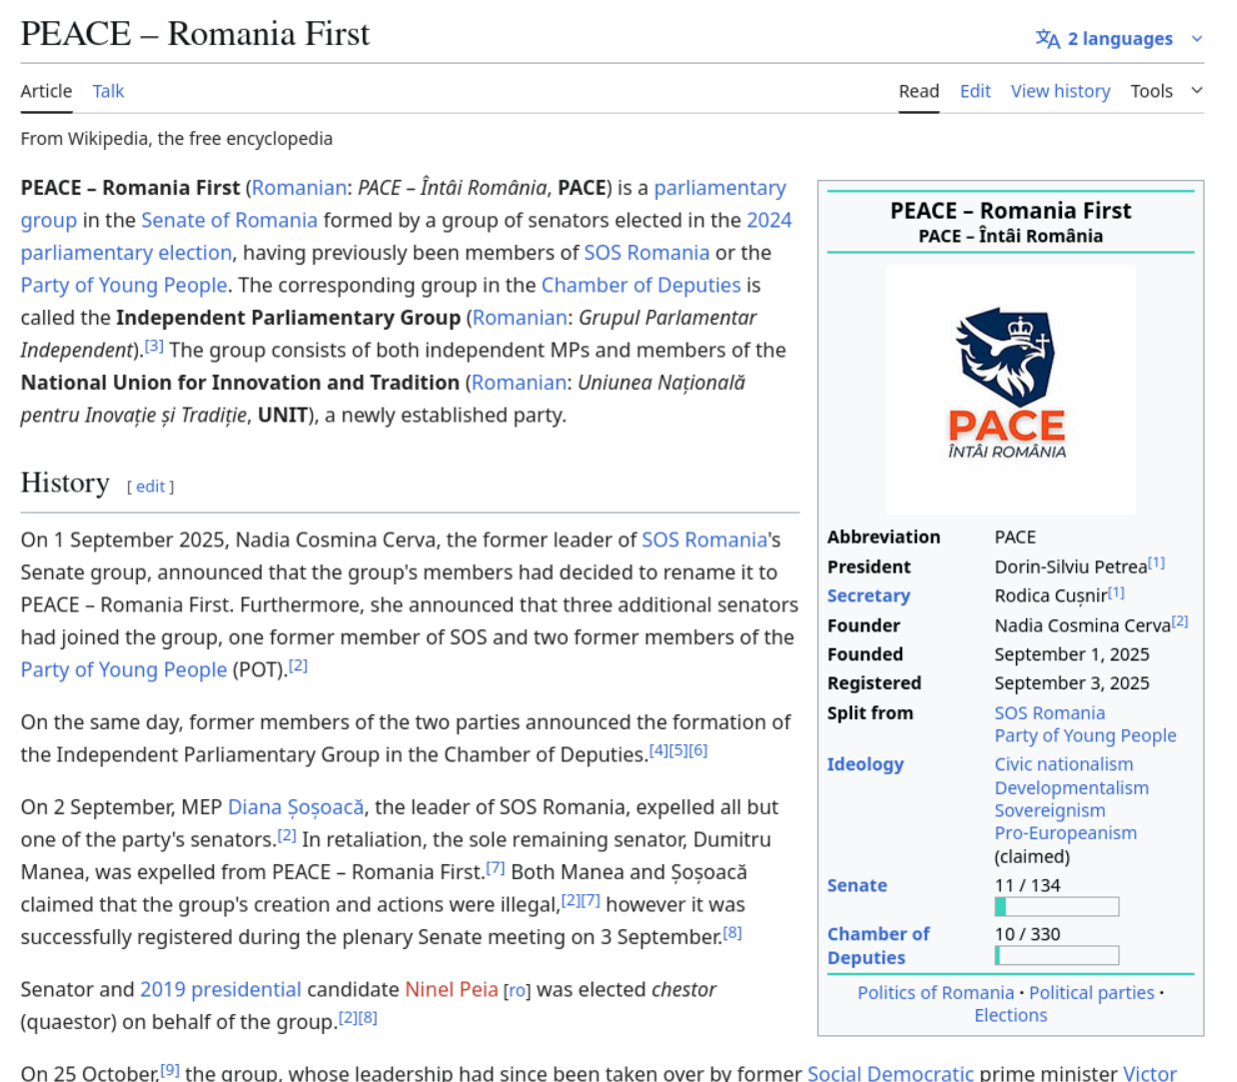The image size is (1237, 1082).
Task: Open citation [6] in History section
Action: (698, 750)
